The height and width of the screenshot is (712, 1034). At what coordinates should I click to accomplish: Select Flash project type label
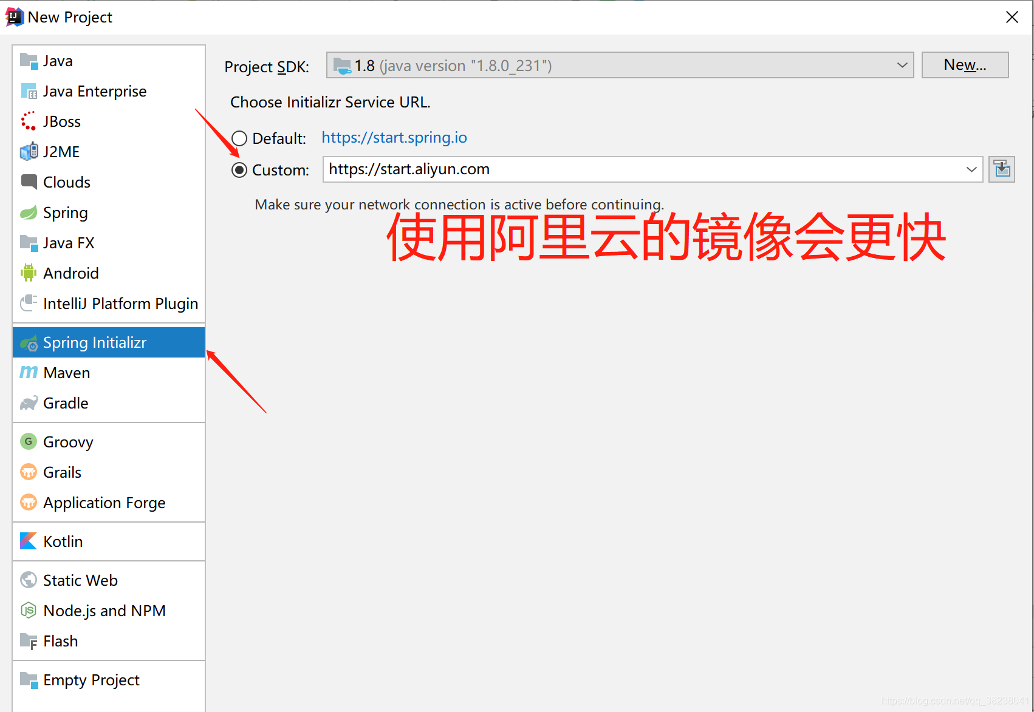(61, 641)
